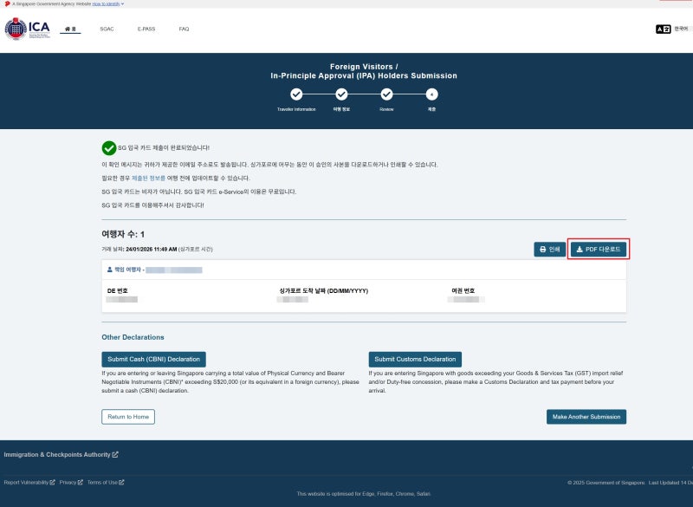Screen dimensions: 693x507
Task: Click the PDF 다운로드 button
Action: [x=599, y=250]
